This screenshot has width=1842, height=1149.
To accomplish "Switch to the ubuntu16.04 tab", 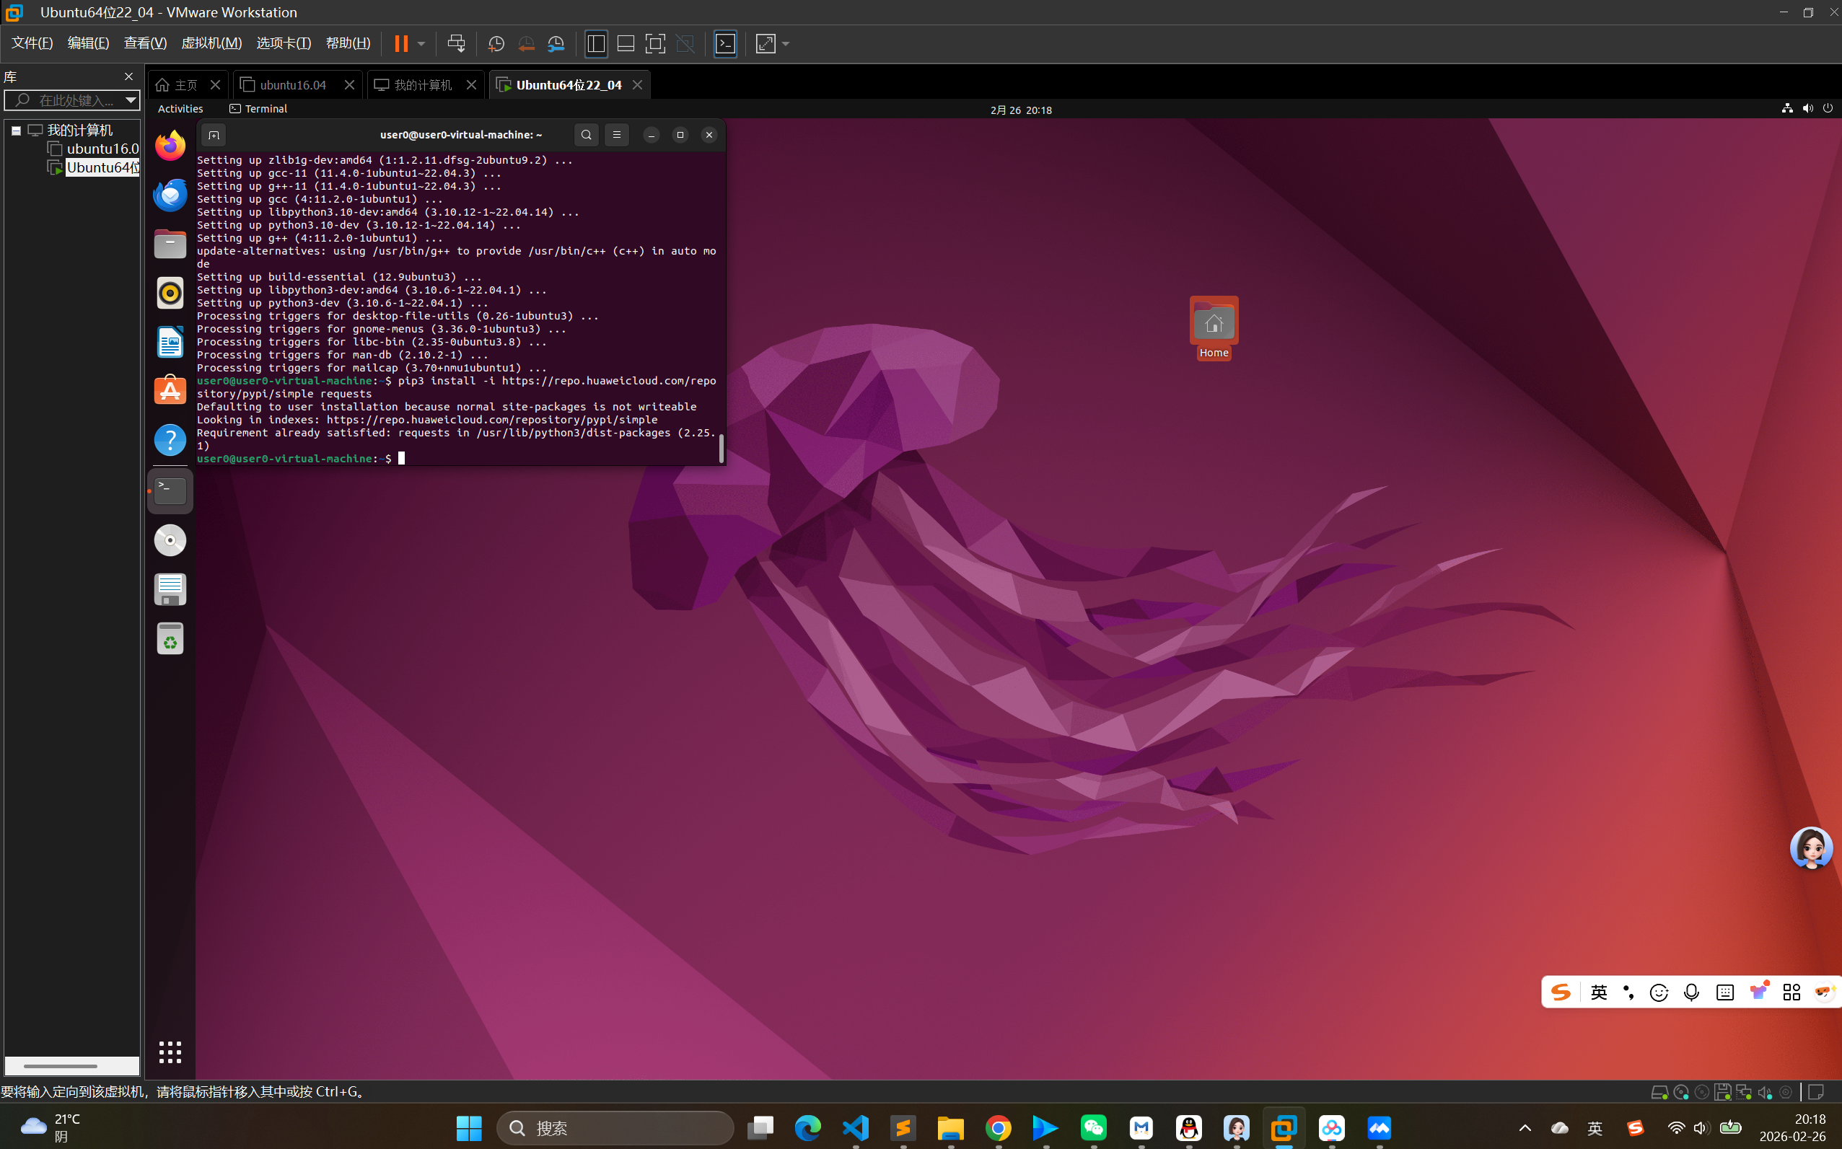I will [x=293, y=85].
